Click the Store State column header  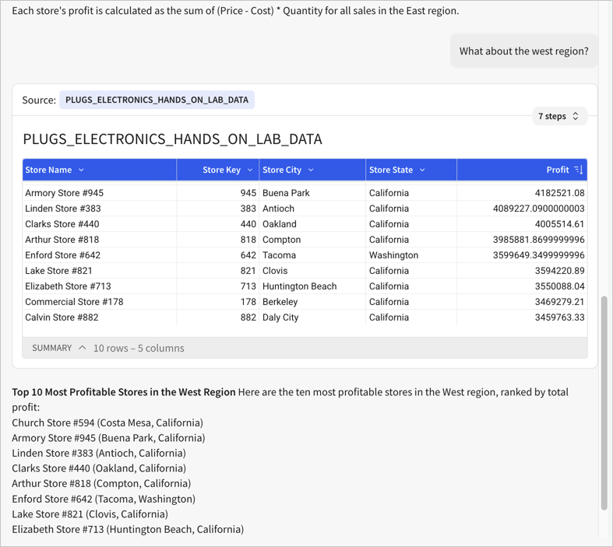(411, 170)
